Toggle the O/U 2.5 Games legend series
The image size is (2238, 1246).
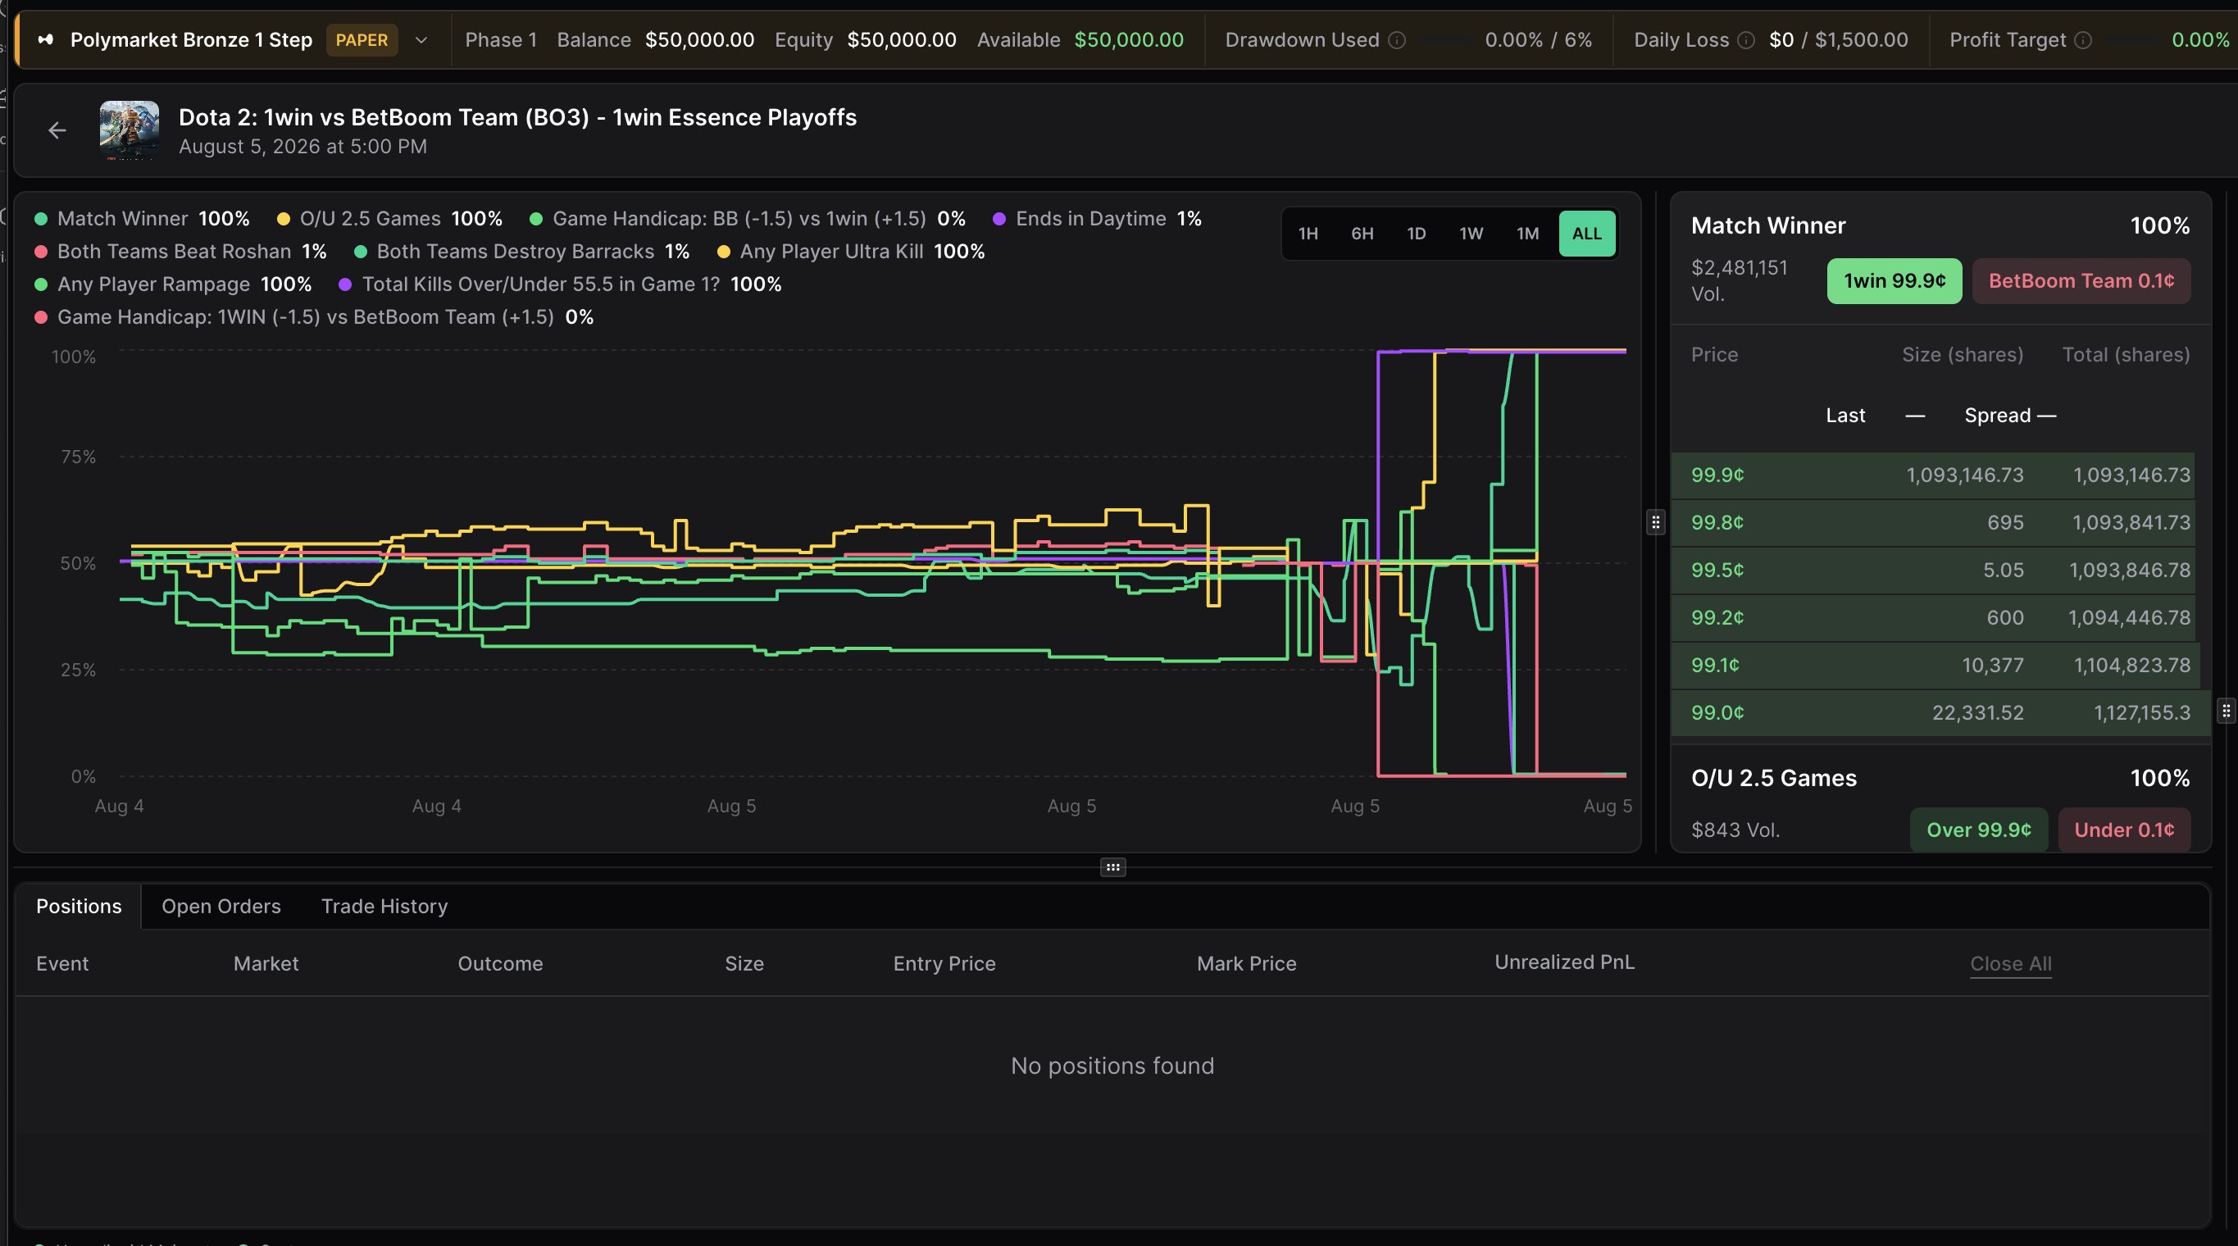pos(390,219)
